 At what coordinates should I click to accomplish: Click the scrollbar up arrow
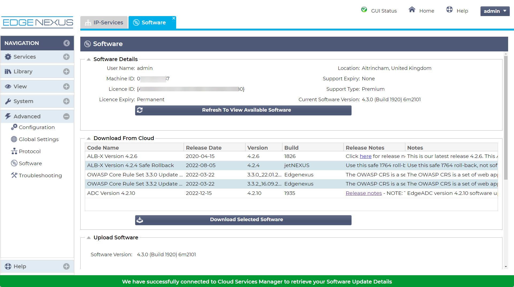coord(505,54)
